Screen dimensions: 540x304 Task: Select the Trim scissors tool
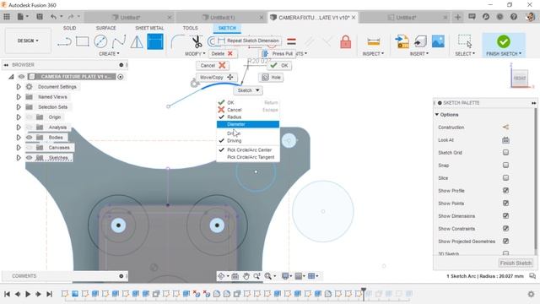[x=197, y=41]
